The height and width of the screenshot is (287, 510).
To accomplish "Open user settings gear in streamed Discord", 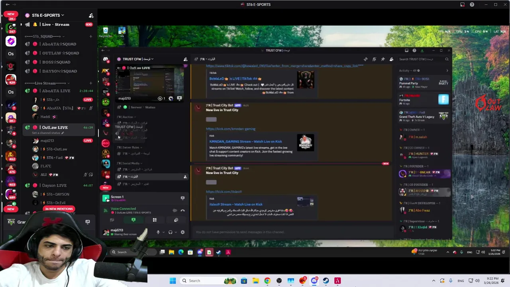I will pos(182,232).
